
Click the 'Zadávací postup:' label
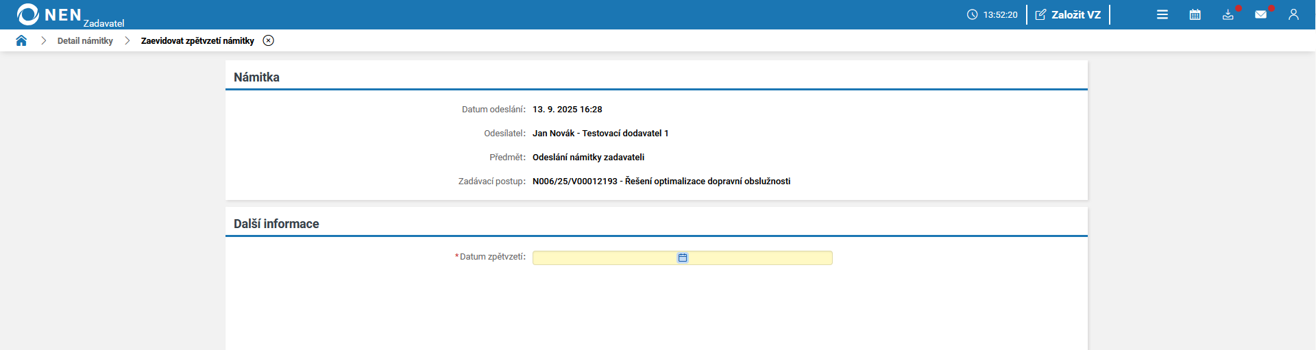tap(492, 182)
